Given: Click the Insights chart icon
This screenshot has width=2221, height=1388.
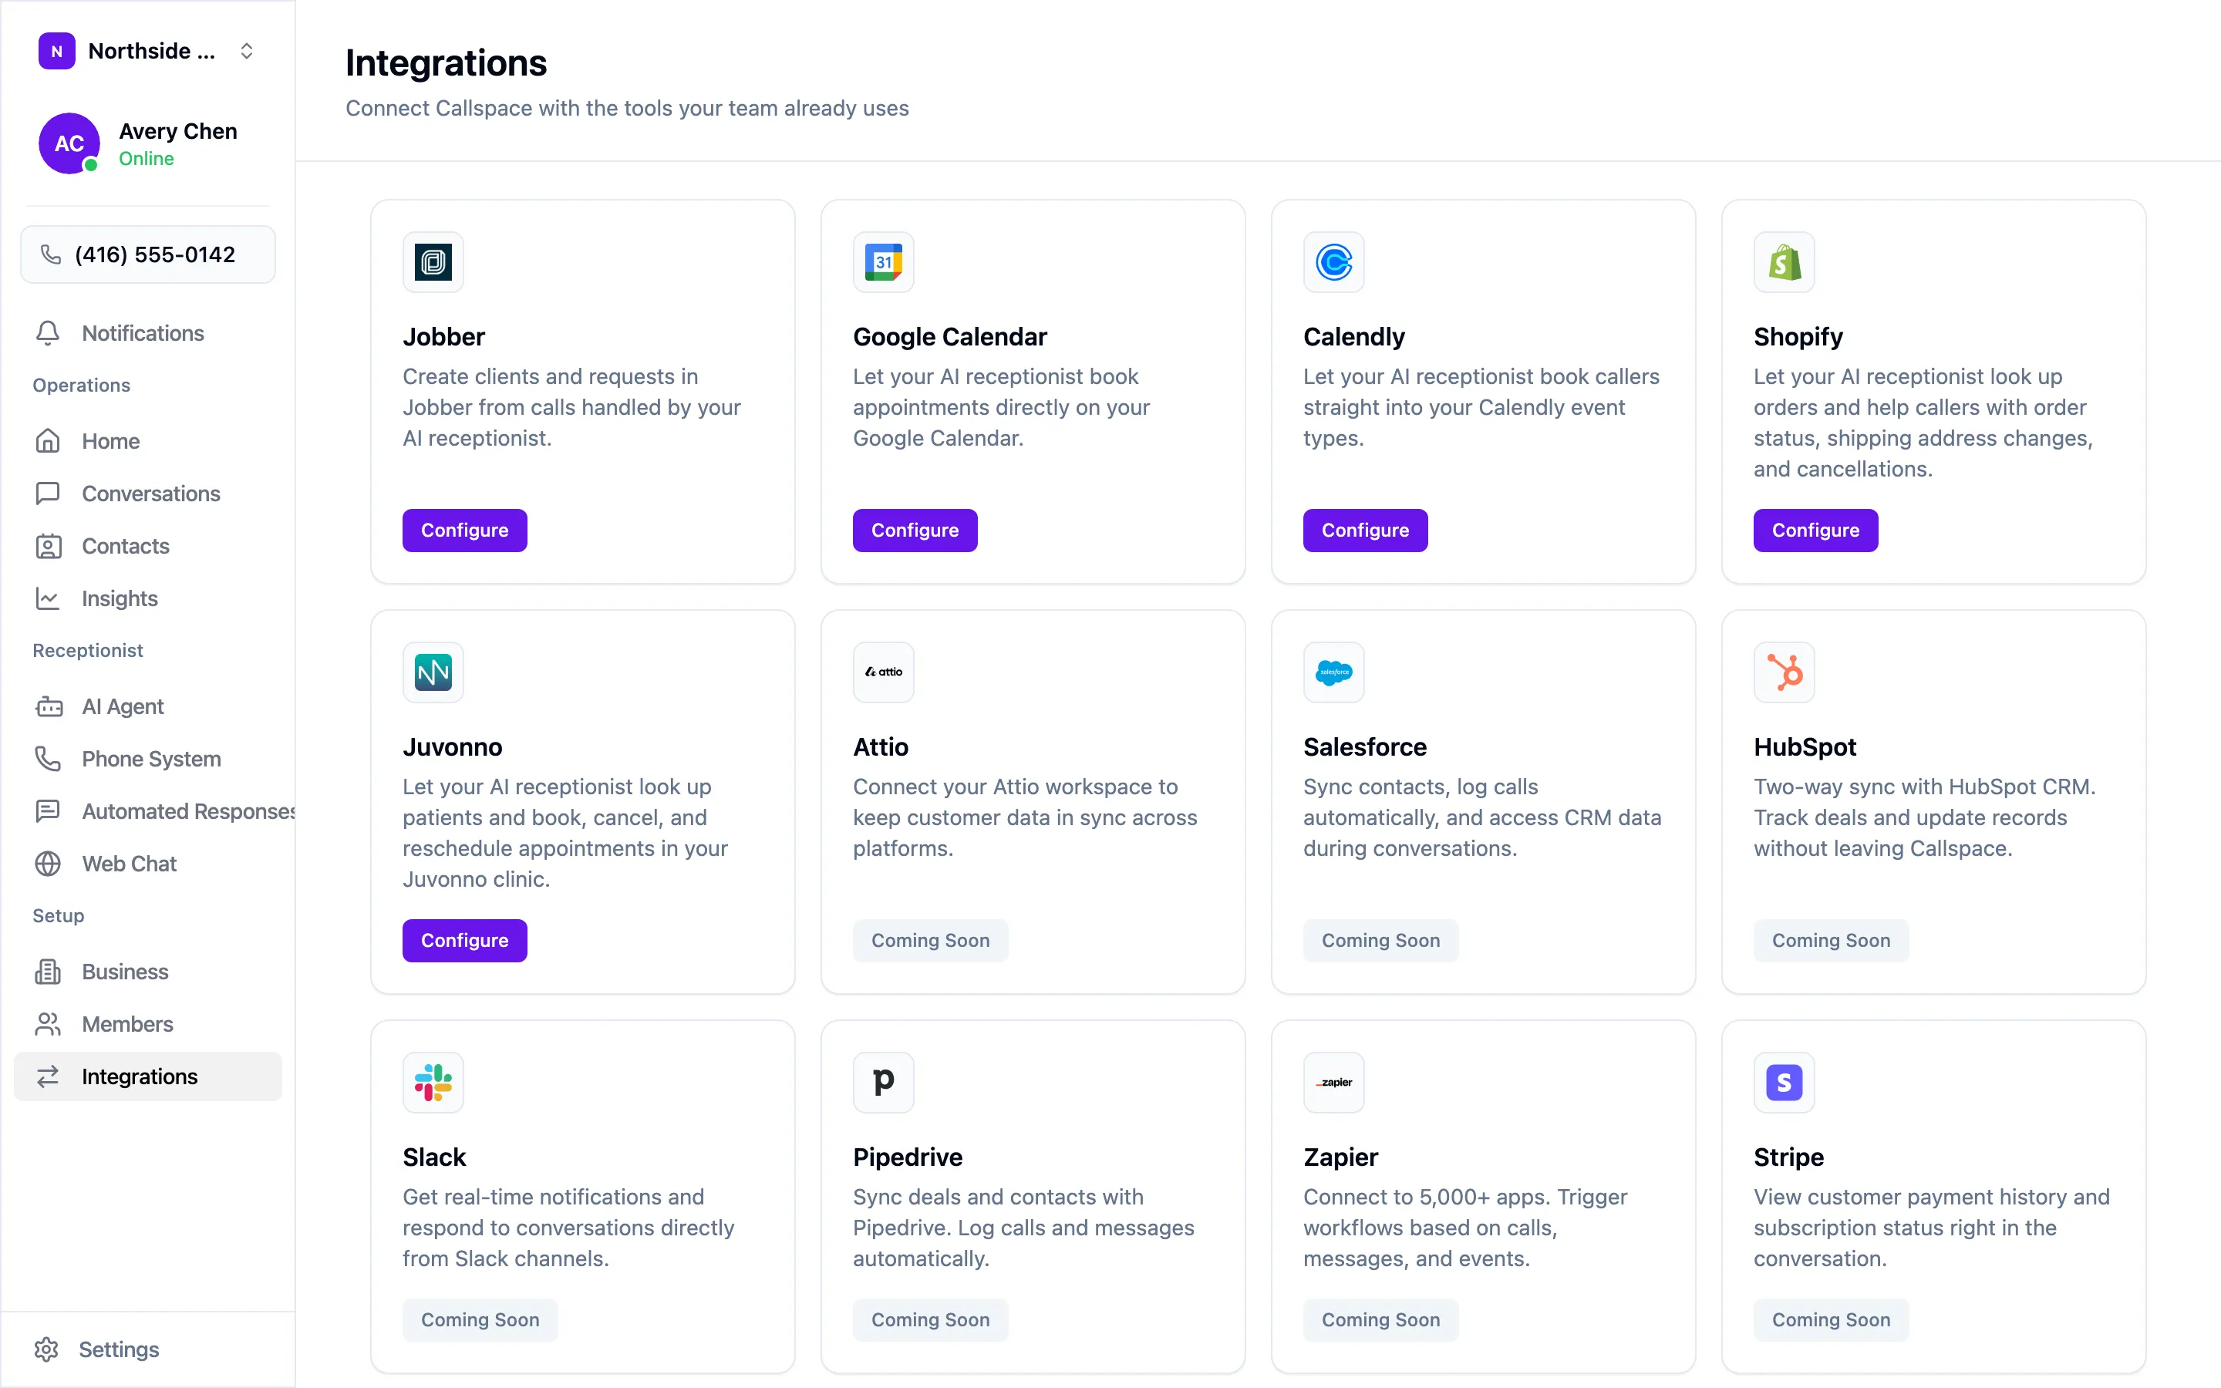Looking at the screenshot, I should (x=48, y=598).
